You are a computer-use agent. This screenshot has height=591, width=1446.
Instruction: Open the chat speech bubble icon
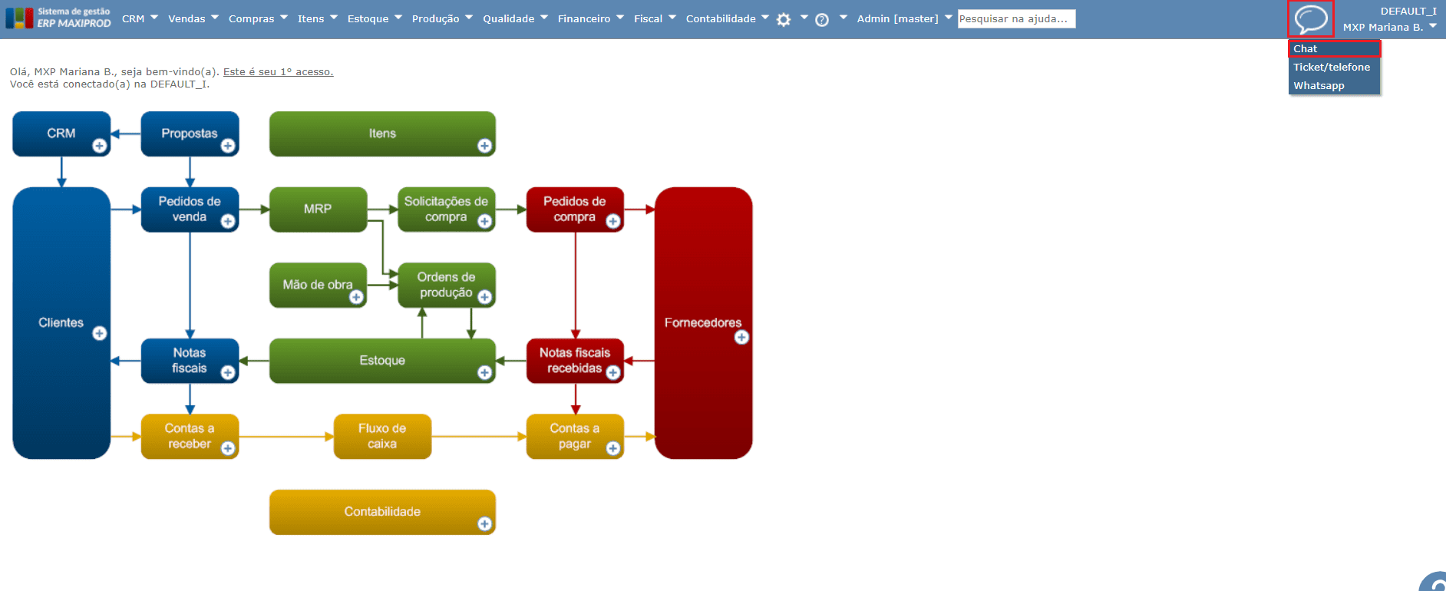point(1311,18)
